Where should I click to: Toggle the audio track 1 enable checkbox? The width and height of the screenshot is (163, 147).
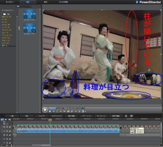(x=7, y=131)
